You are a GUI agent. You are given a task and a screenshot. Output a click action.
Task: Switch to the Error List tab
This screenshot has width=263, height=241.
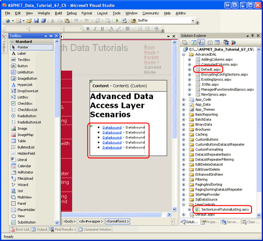point(20,229)
